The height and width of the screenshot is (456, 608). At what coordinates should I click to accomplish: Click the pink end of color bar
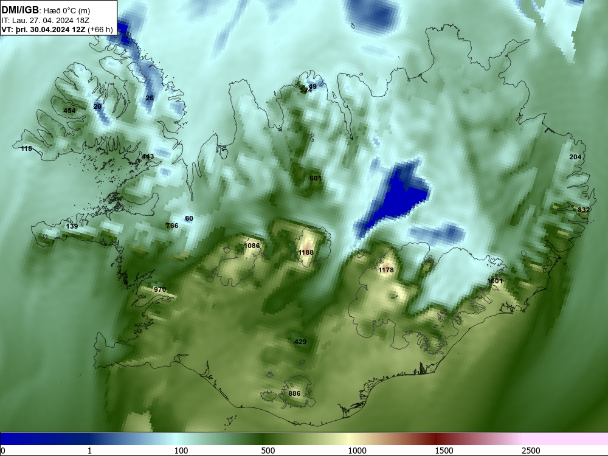(x=566, y=439)
